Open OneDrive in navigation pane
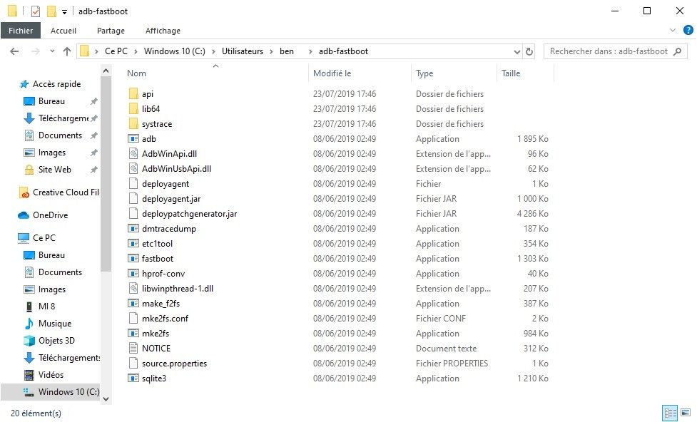Image resolution: width=697 pixels, height=422 pixels. 50,215
